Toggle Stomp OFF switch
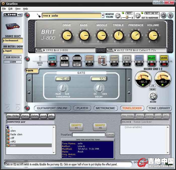The image size is (176, 170). click(x=90, y=64)
